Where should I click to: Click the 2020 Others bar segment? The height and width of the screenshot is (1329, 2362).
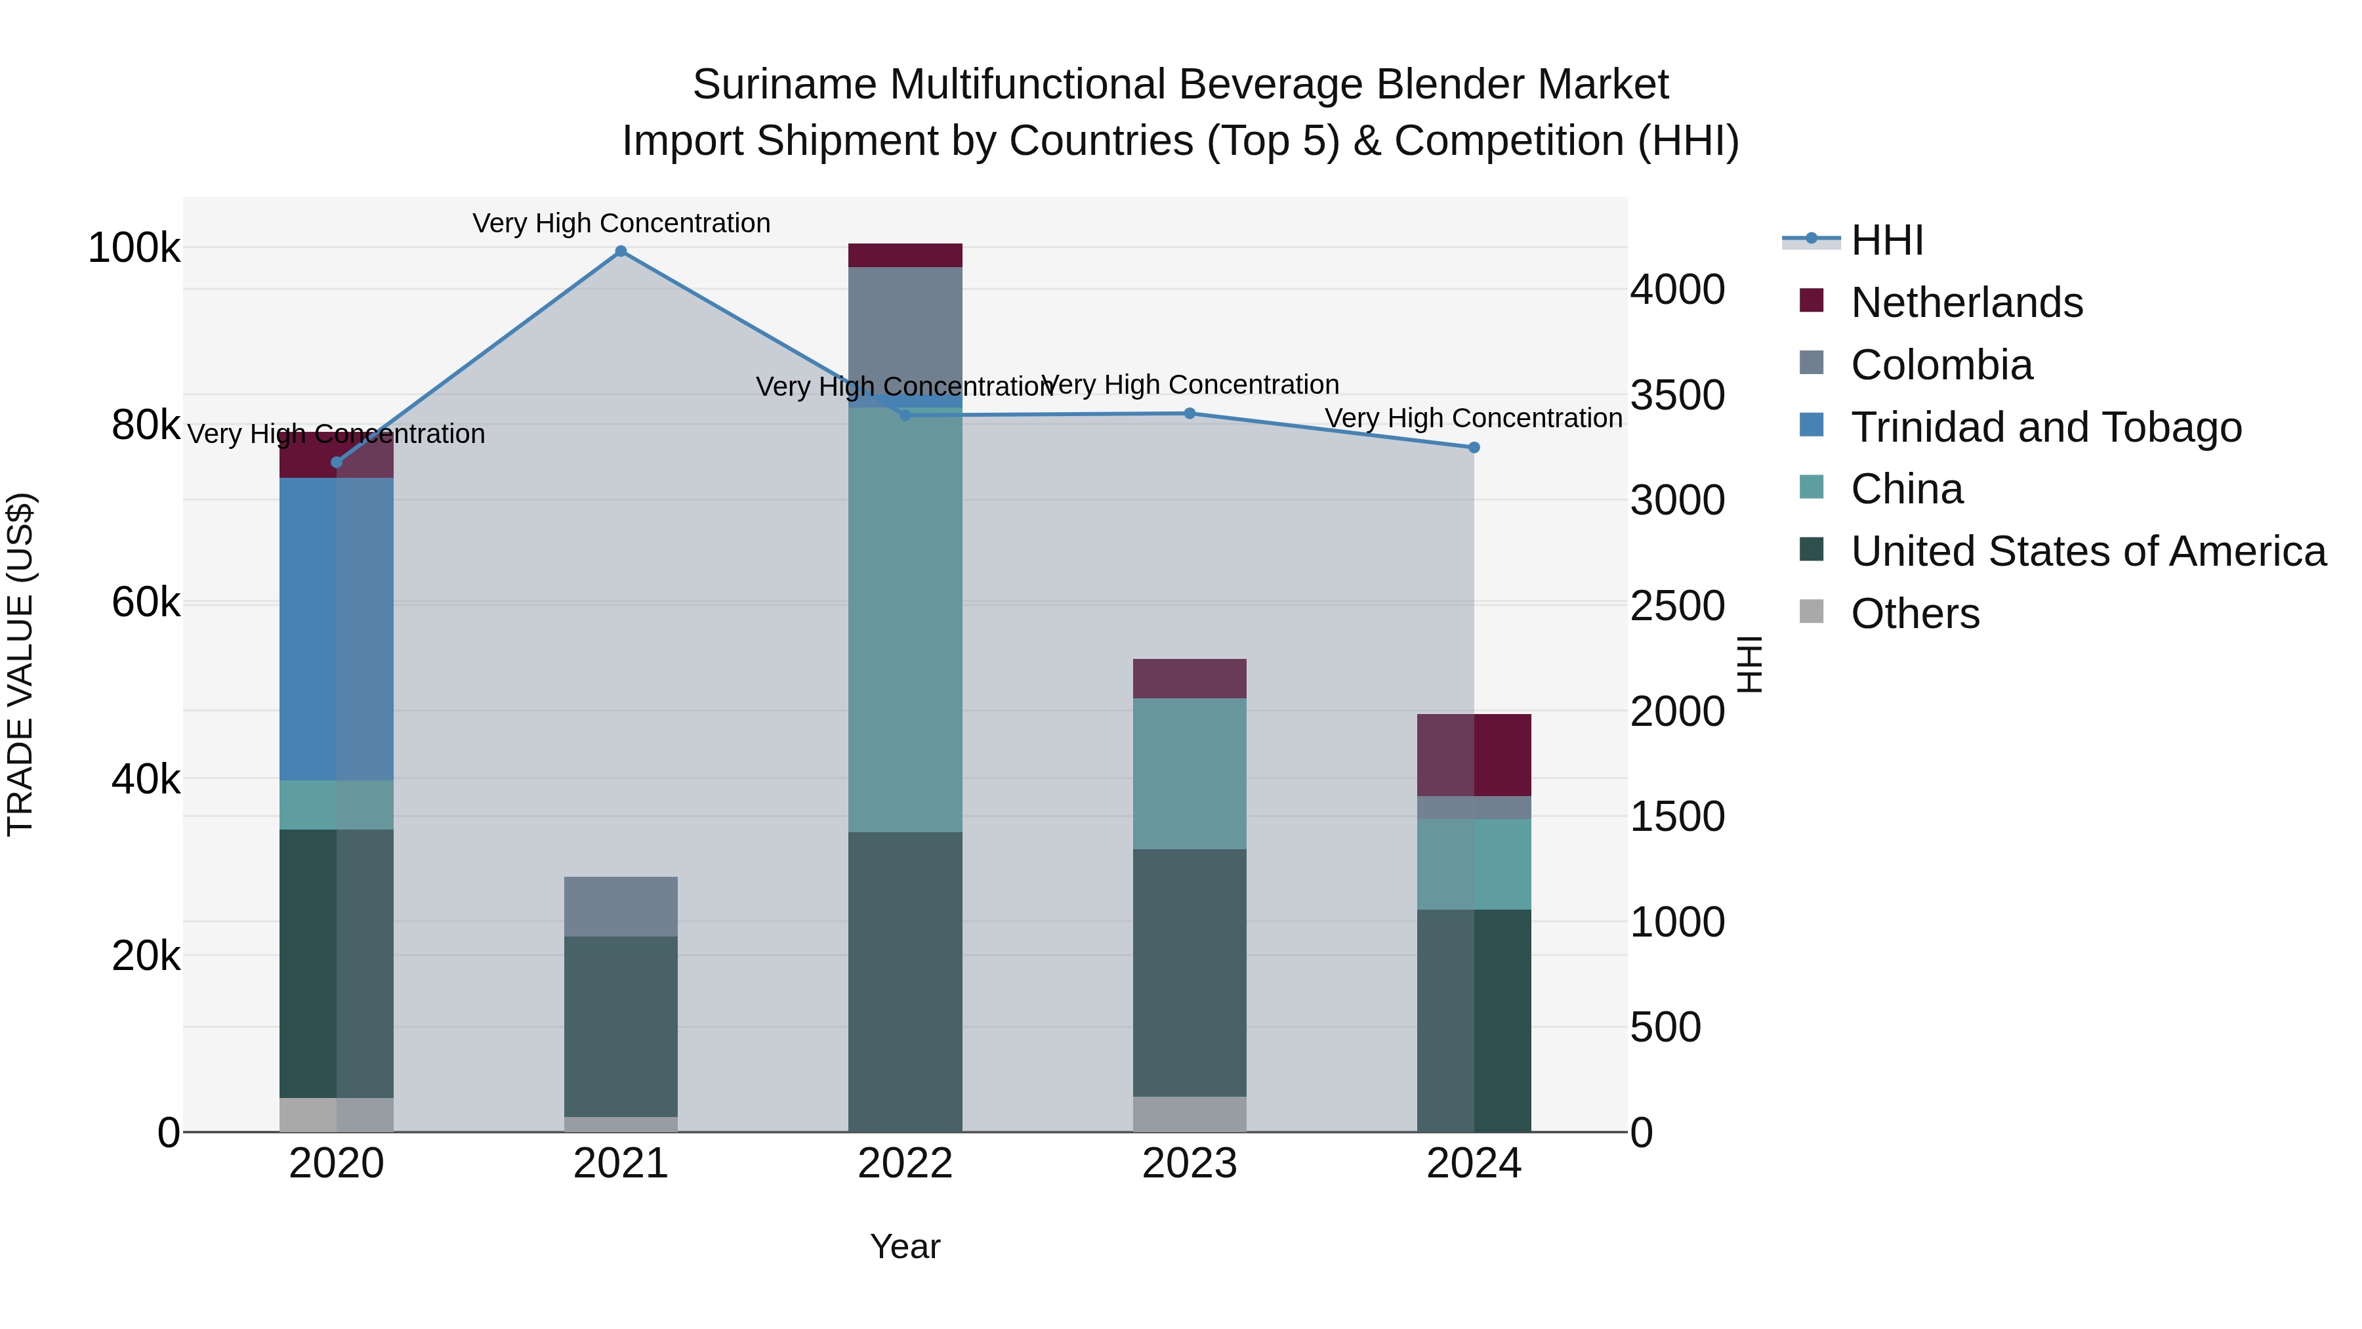[337, 1115]
